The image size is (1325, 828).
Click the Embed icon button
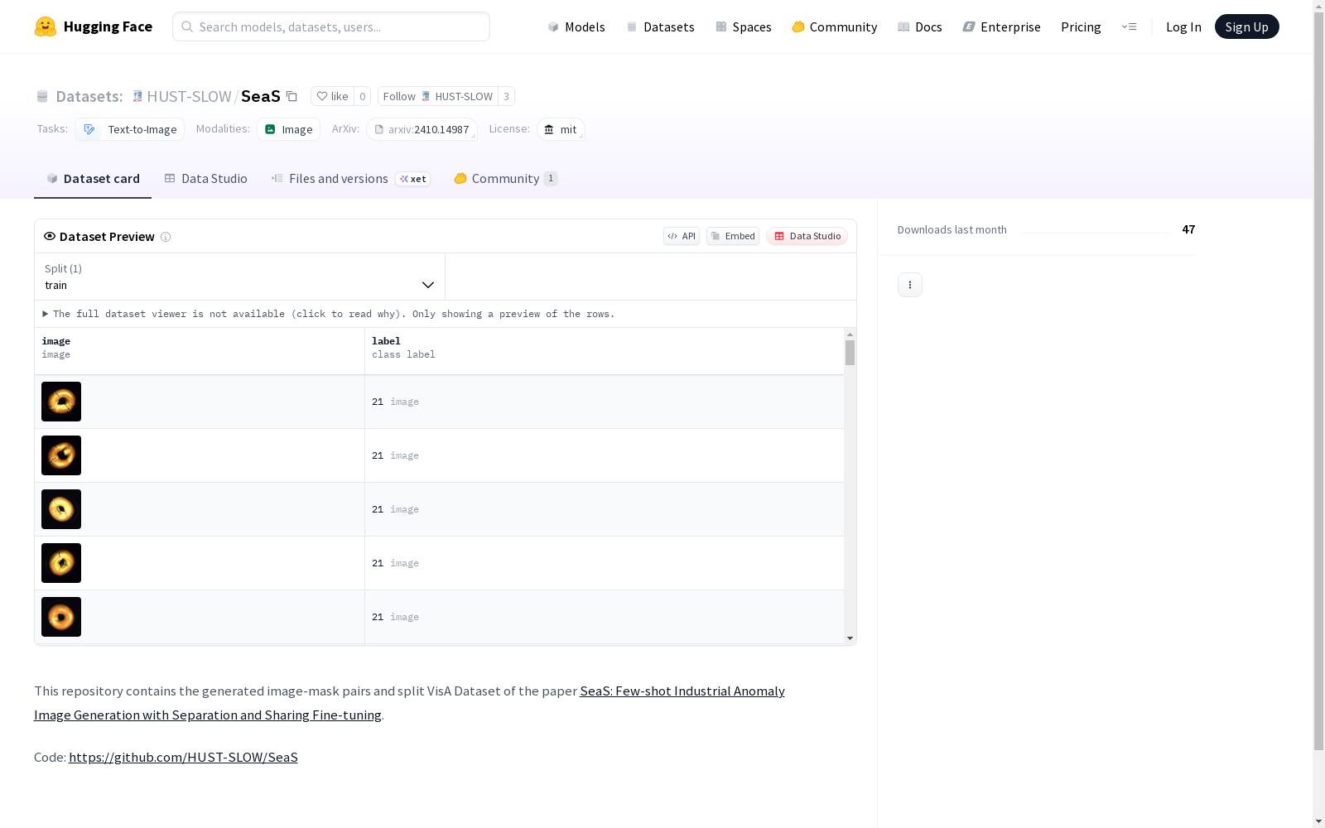tap(732, 236)
